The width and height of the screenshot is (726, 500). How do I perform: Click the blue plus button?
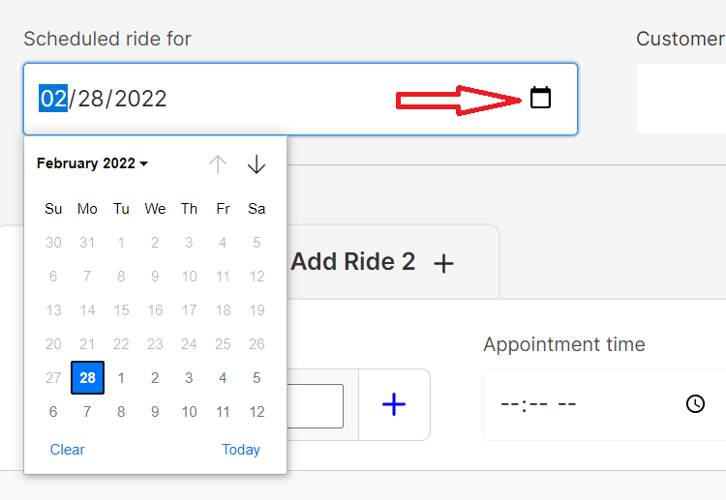click(x=394, y=404)
